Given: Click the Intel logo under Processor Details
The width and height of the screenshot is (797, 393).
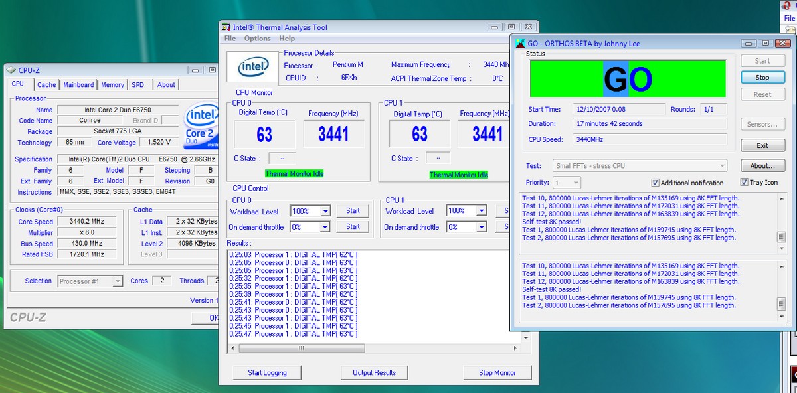Looking at the screenshot, I should (253, 67).
